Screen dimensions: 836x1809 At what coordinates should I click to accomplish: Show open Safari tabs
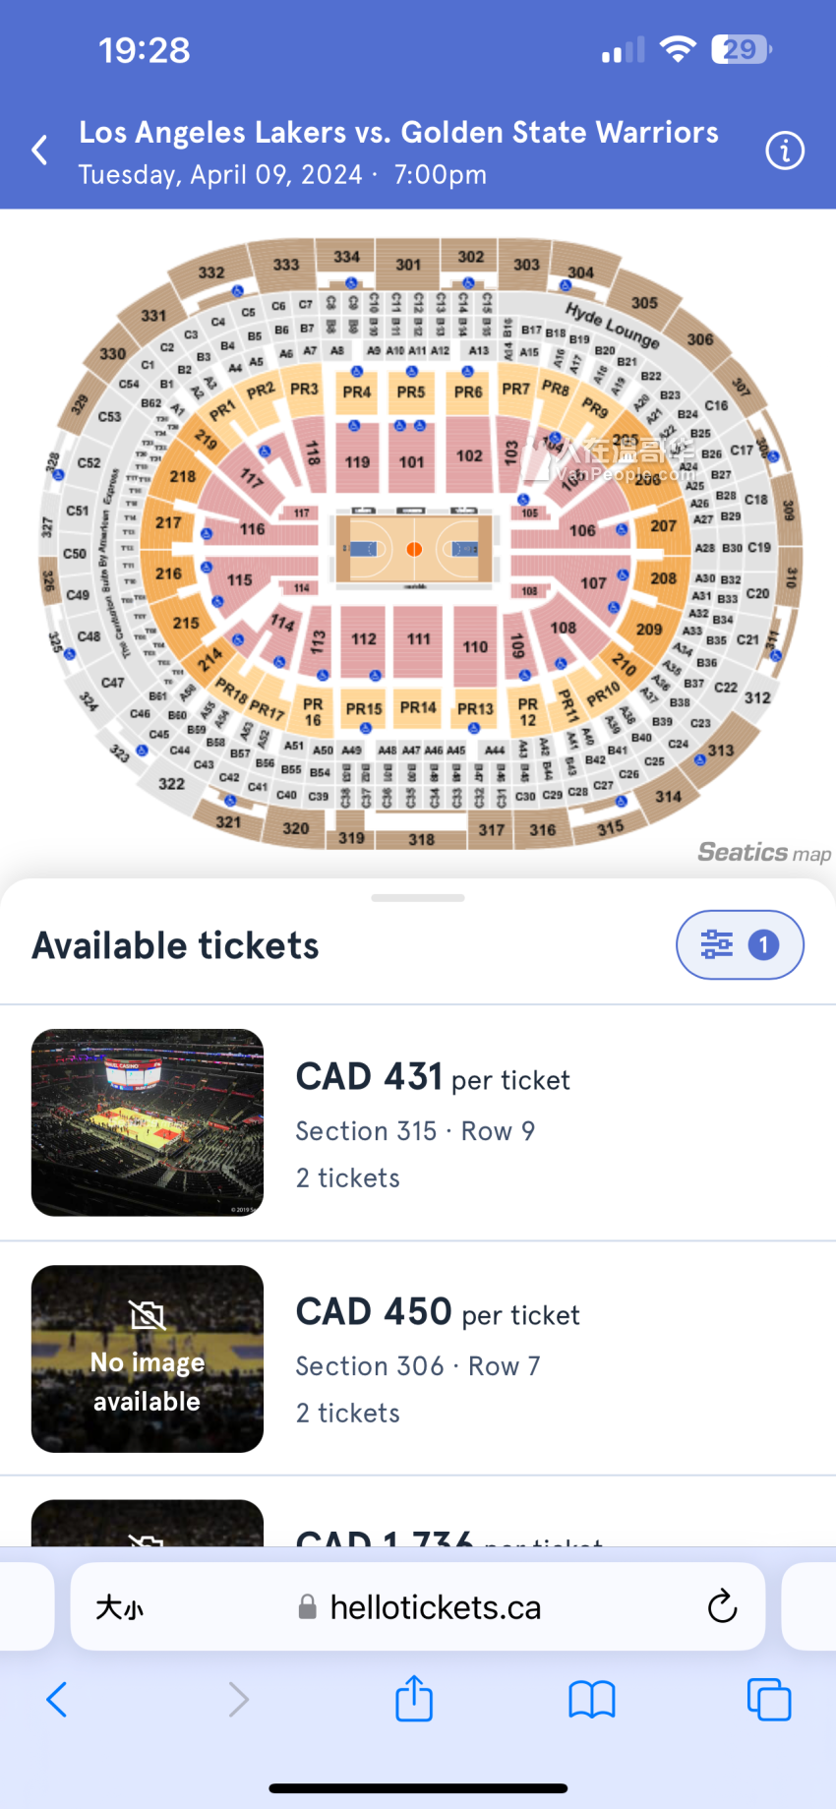[768, 1699]
